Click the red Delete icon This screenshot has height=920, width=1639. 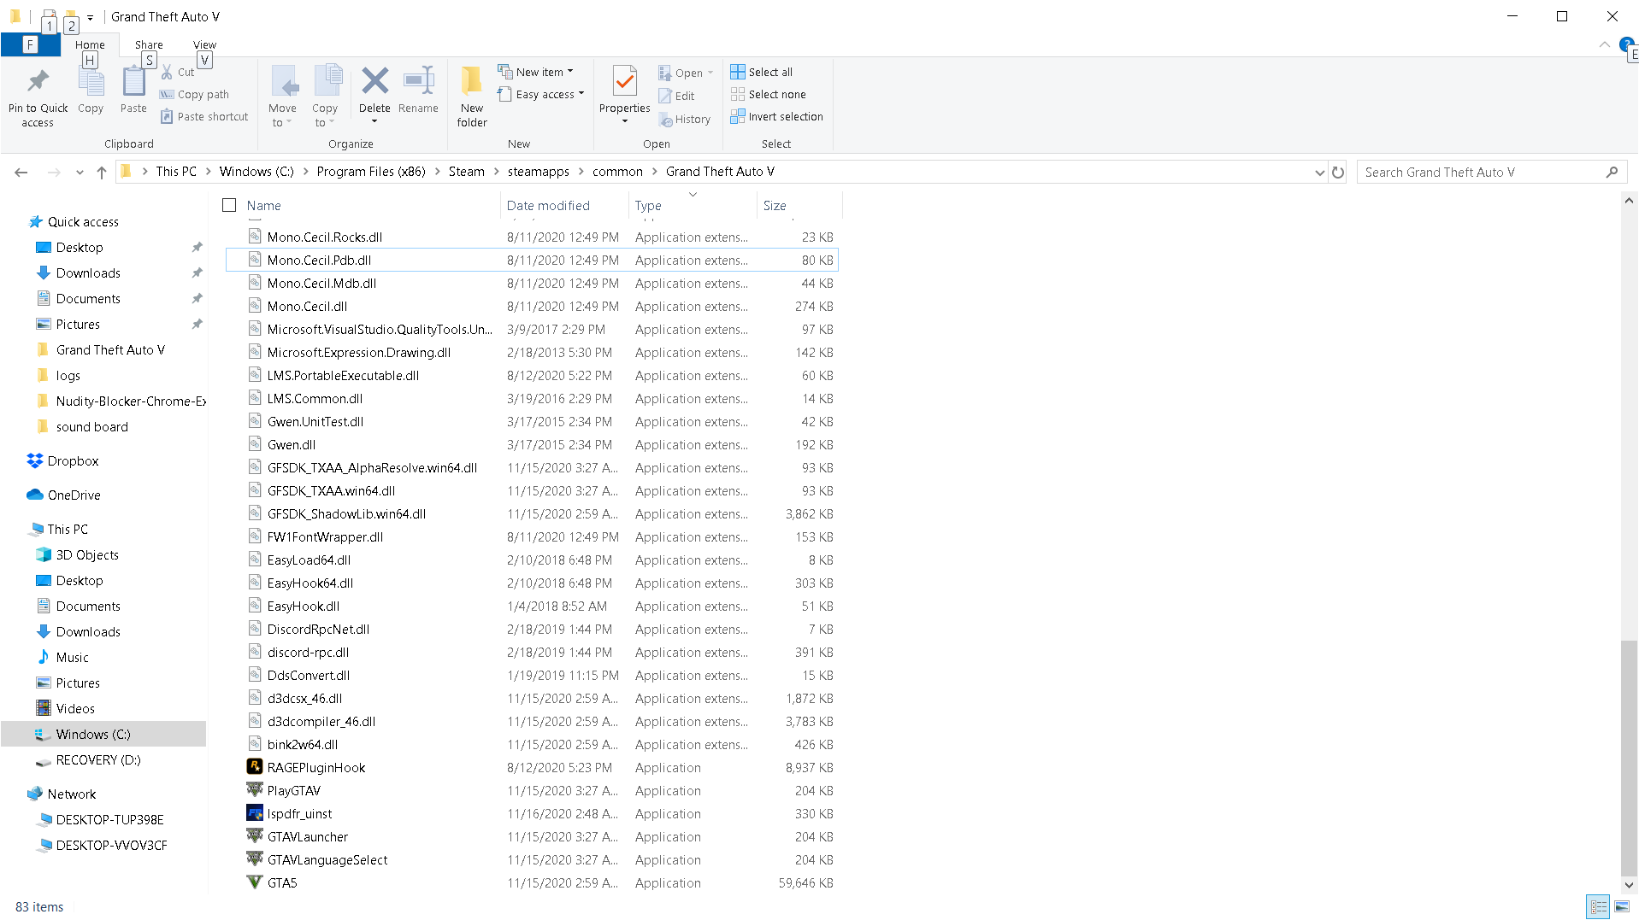pos(374,80)
